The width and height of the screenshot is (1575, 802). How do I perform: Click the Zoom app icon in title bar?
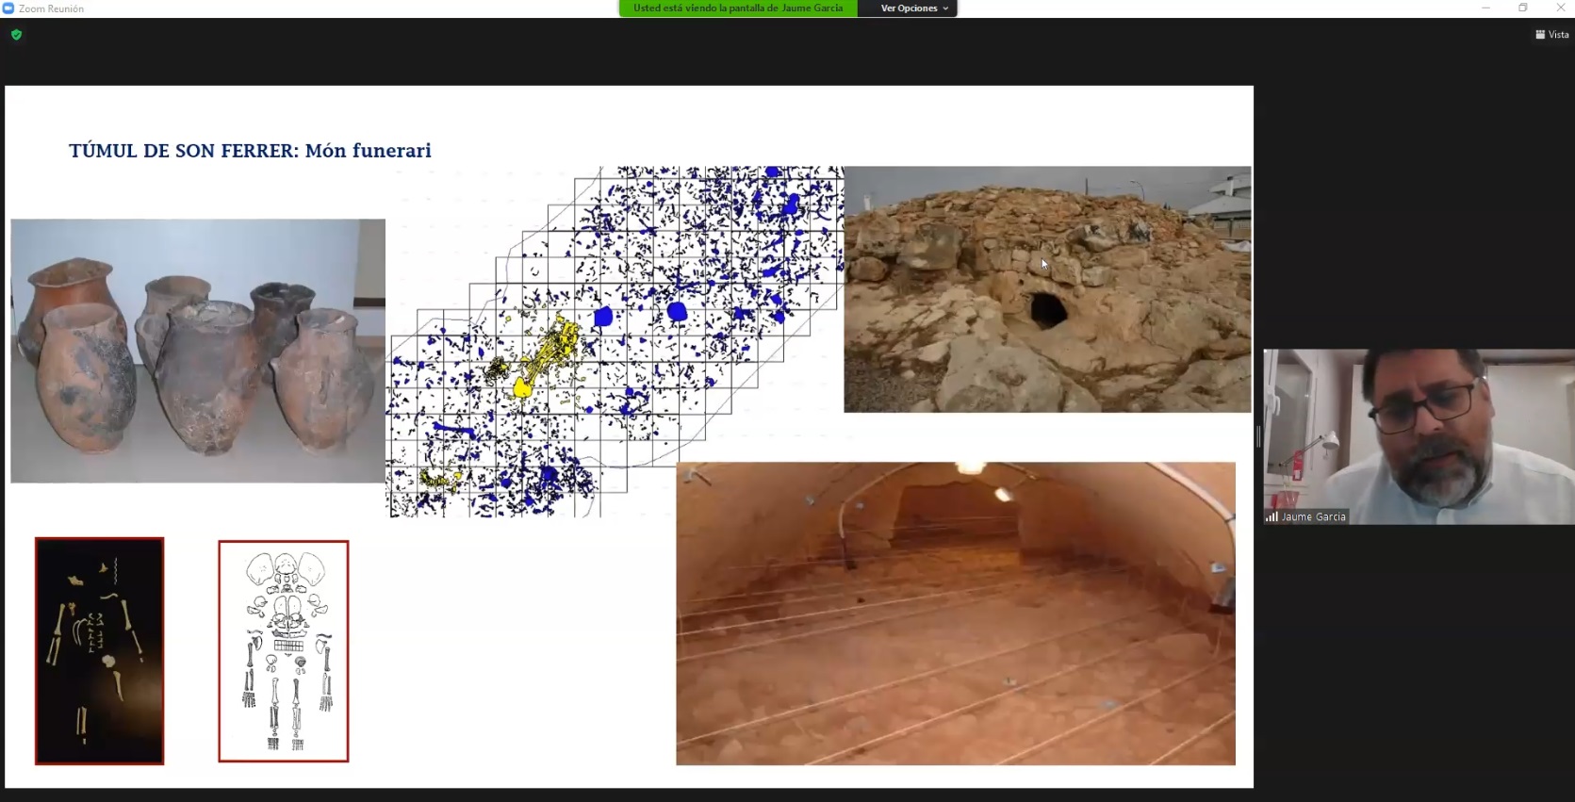click(x=8, y=8)
